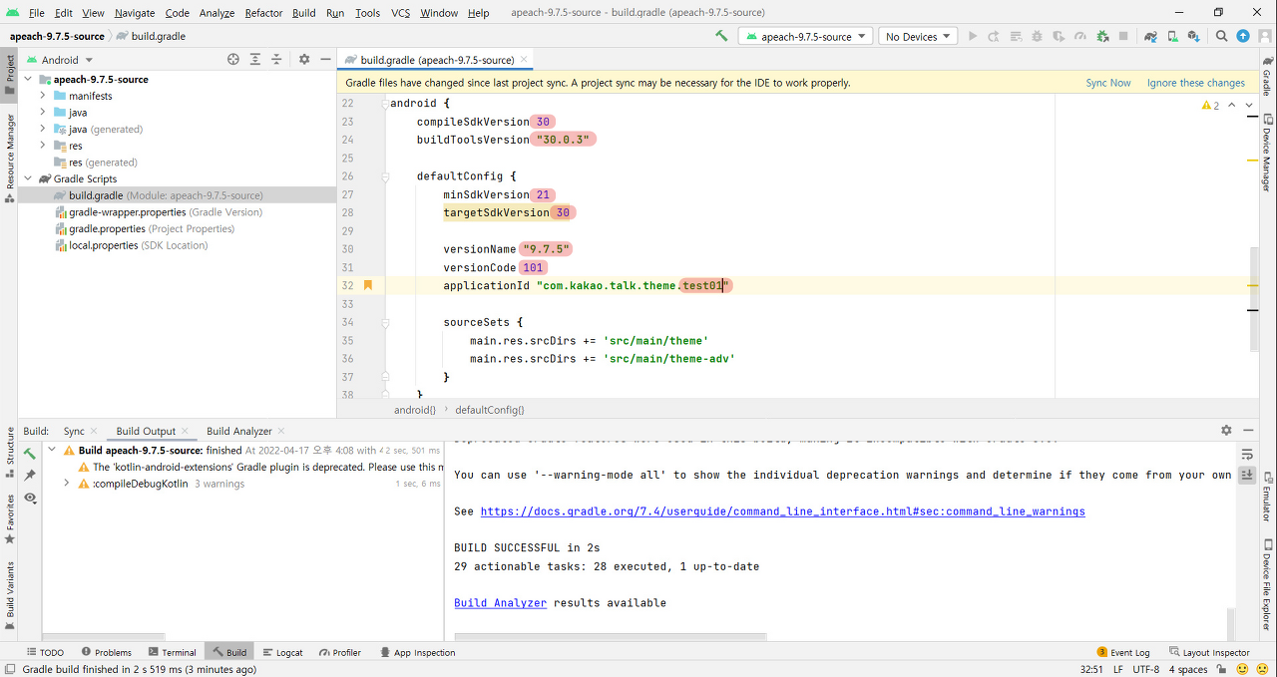Open the No Devices dropdown
The width and height of the screenshot is (1277, 677).
coord(916,35)
